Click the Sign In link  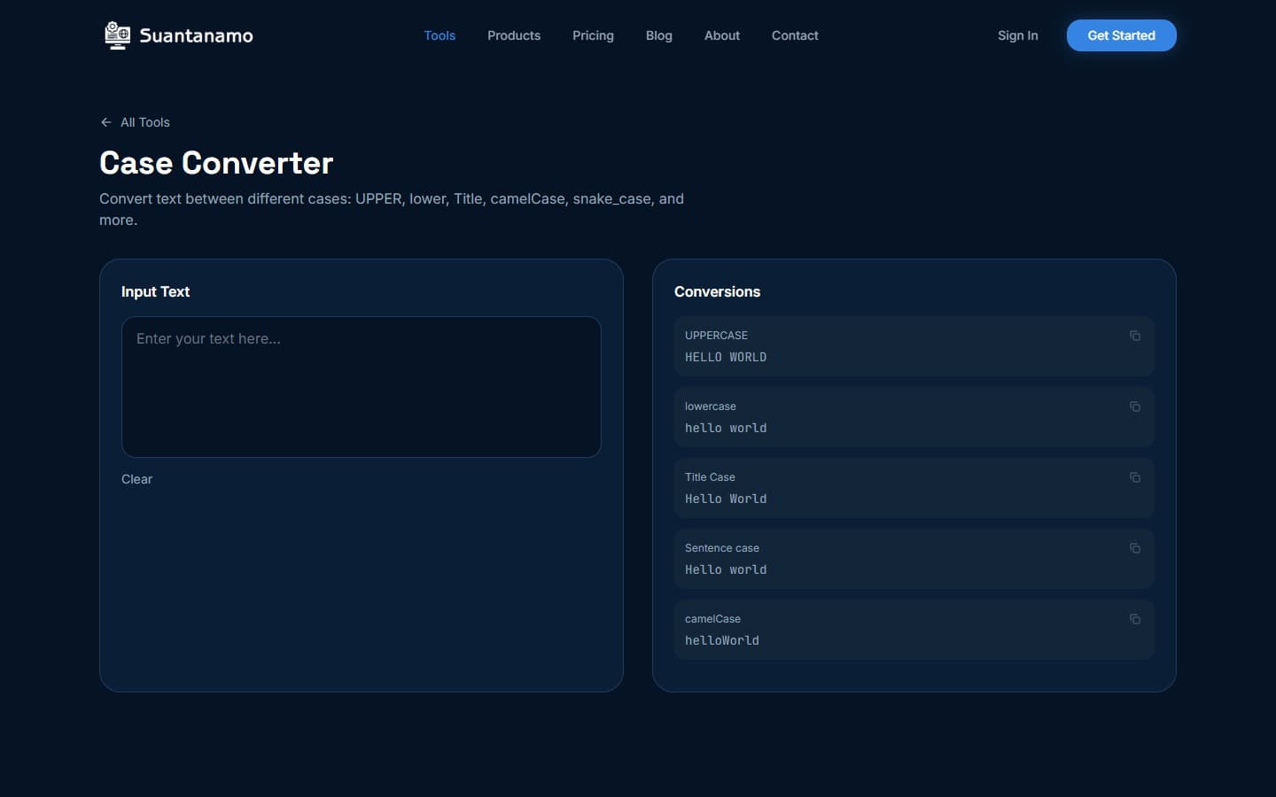[1017, 35]
